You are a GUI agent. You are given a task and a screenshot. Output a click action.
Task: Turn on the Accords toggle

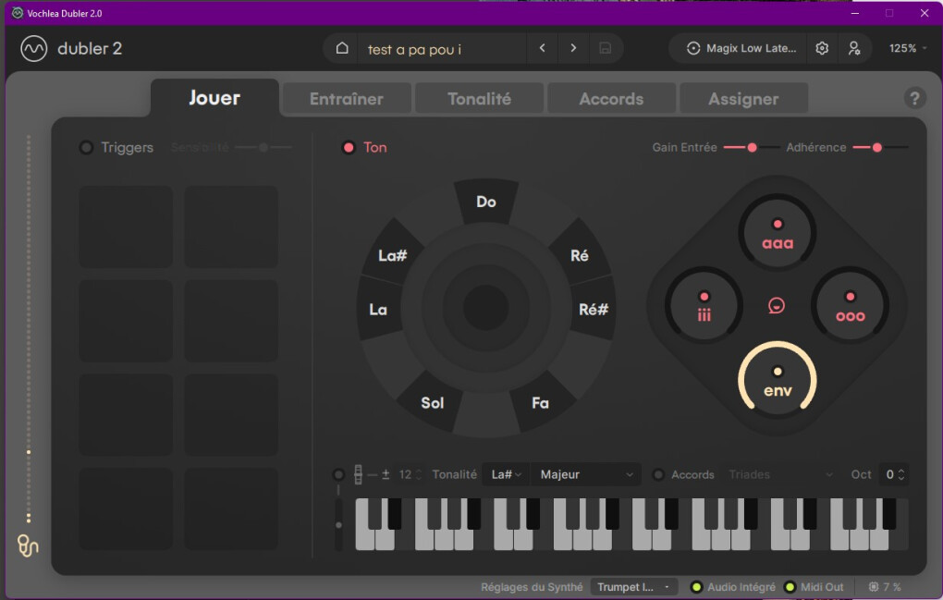coord(658,475)
